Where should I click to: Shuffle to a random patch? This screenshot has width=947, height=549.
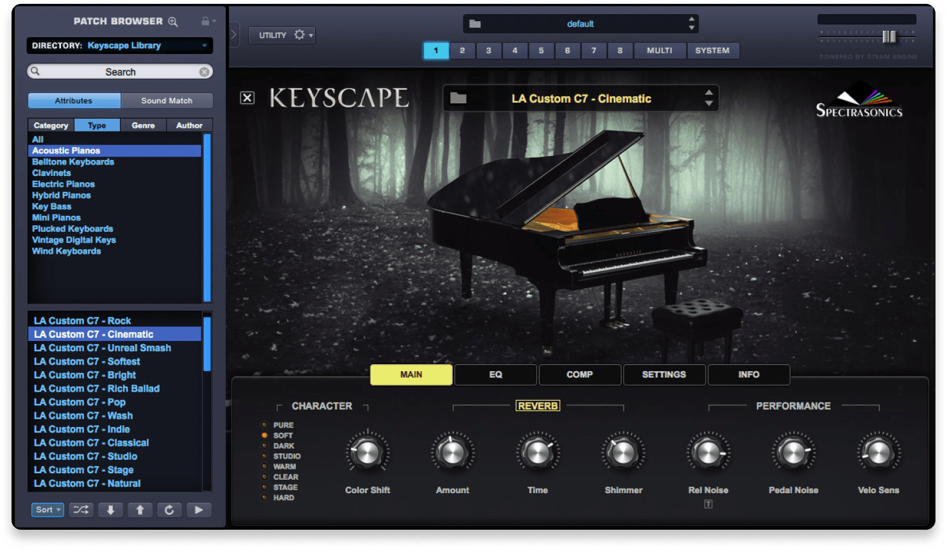[x=81, y=509]
